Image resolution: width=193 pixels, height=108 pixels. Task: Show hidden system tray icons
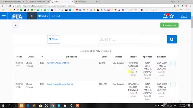point(156,105)
